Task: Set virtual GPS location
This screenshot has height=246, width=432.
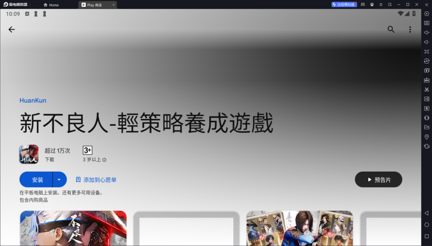Action: point(427,137)
